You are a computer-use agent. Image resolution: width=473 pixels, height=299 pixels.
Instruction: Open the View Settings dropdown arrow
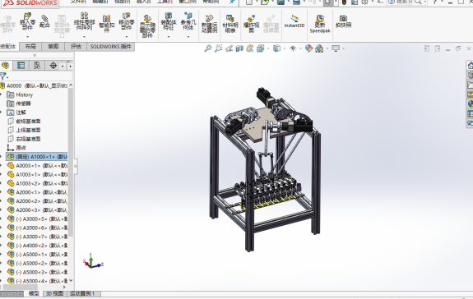(343, 48)
